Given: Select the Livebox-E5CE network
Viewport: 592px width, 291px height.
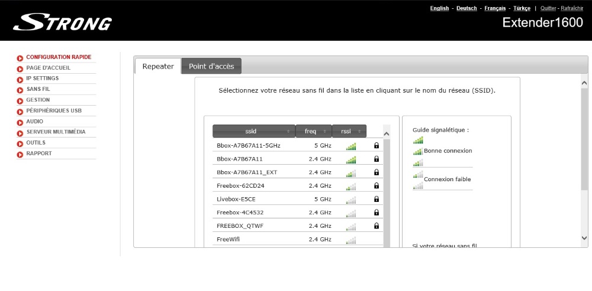Looking at the screenshot, I should click(x=236, y=199).
